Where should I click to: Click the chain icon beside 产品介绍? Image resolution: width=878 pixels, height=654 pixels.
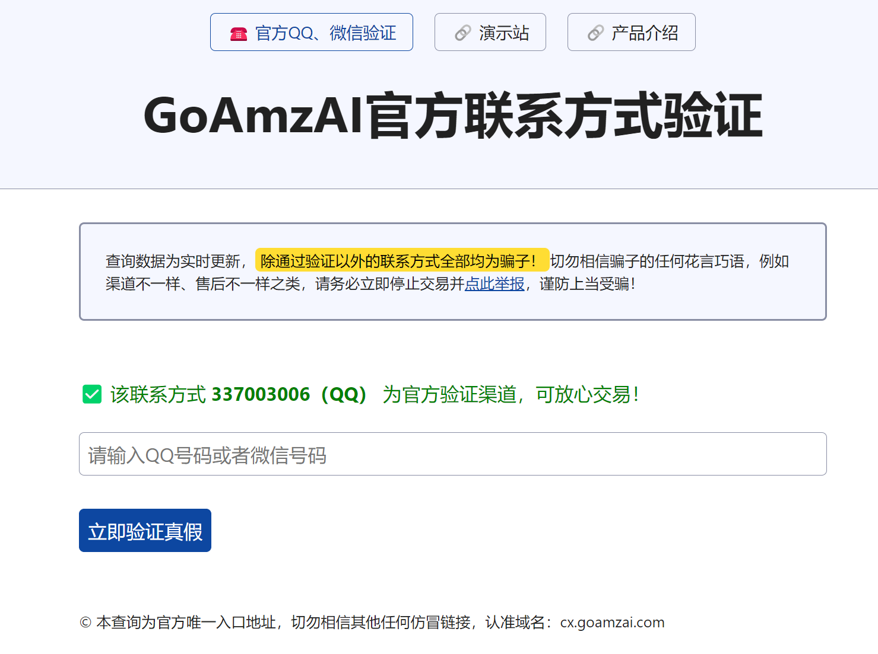[x=596, y=33]
